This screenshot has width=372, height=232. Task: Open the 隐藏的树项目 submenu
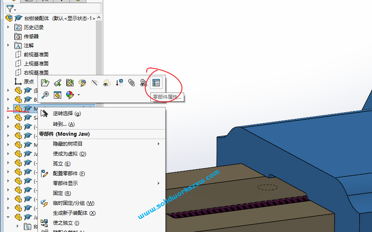coord(68,144)
